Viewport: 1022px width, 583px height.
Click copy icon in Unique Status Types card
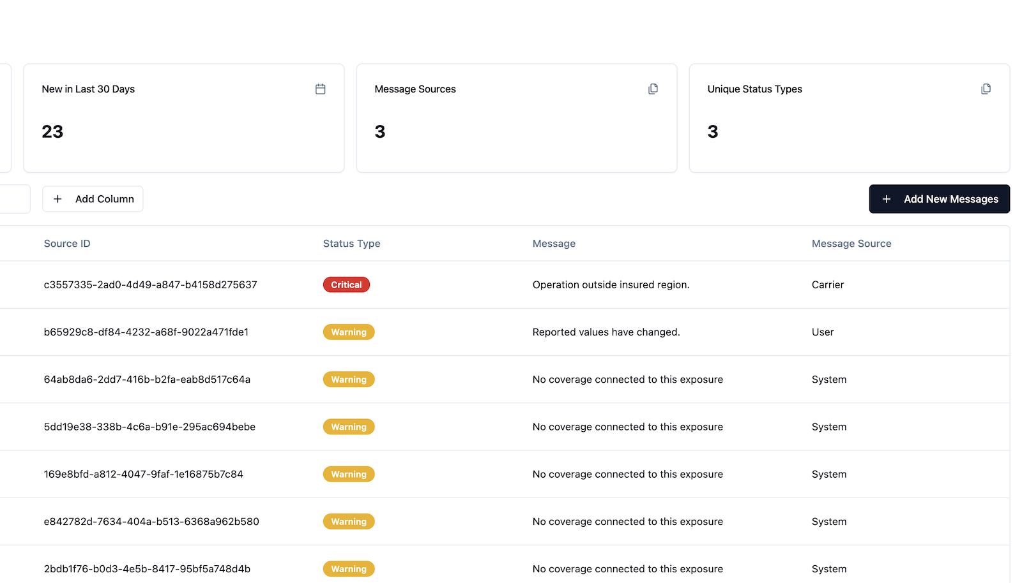click(x=986, y=89)
